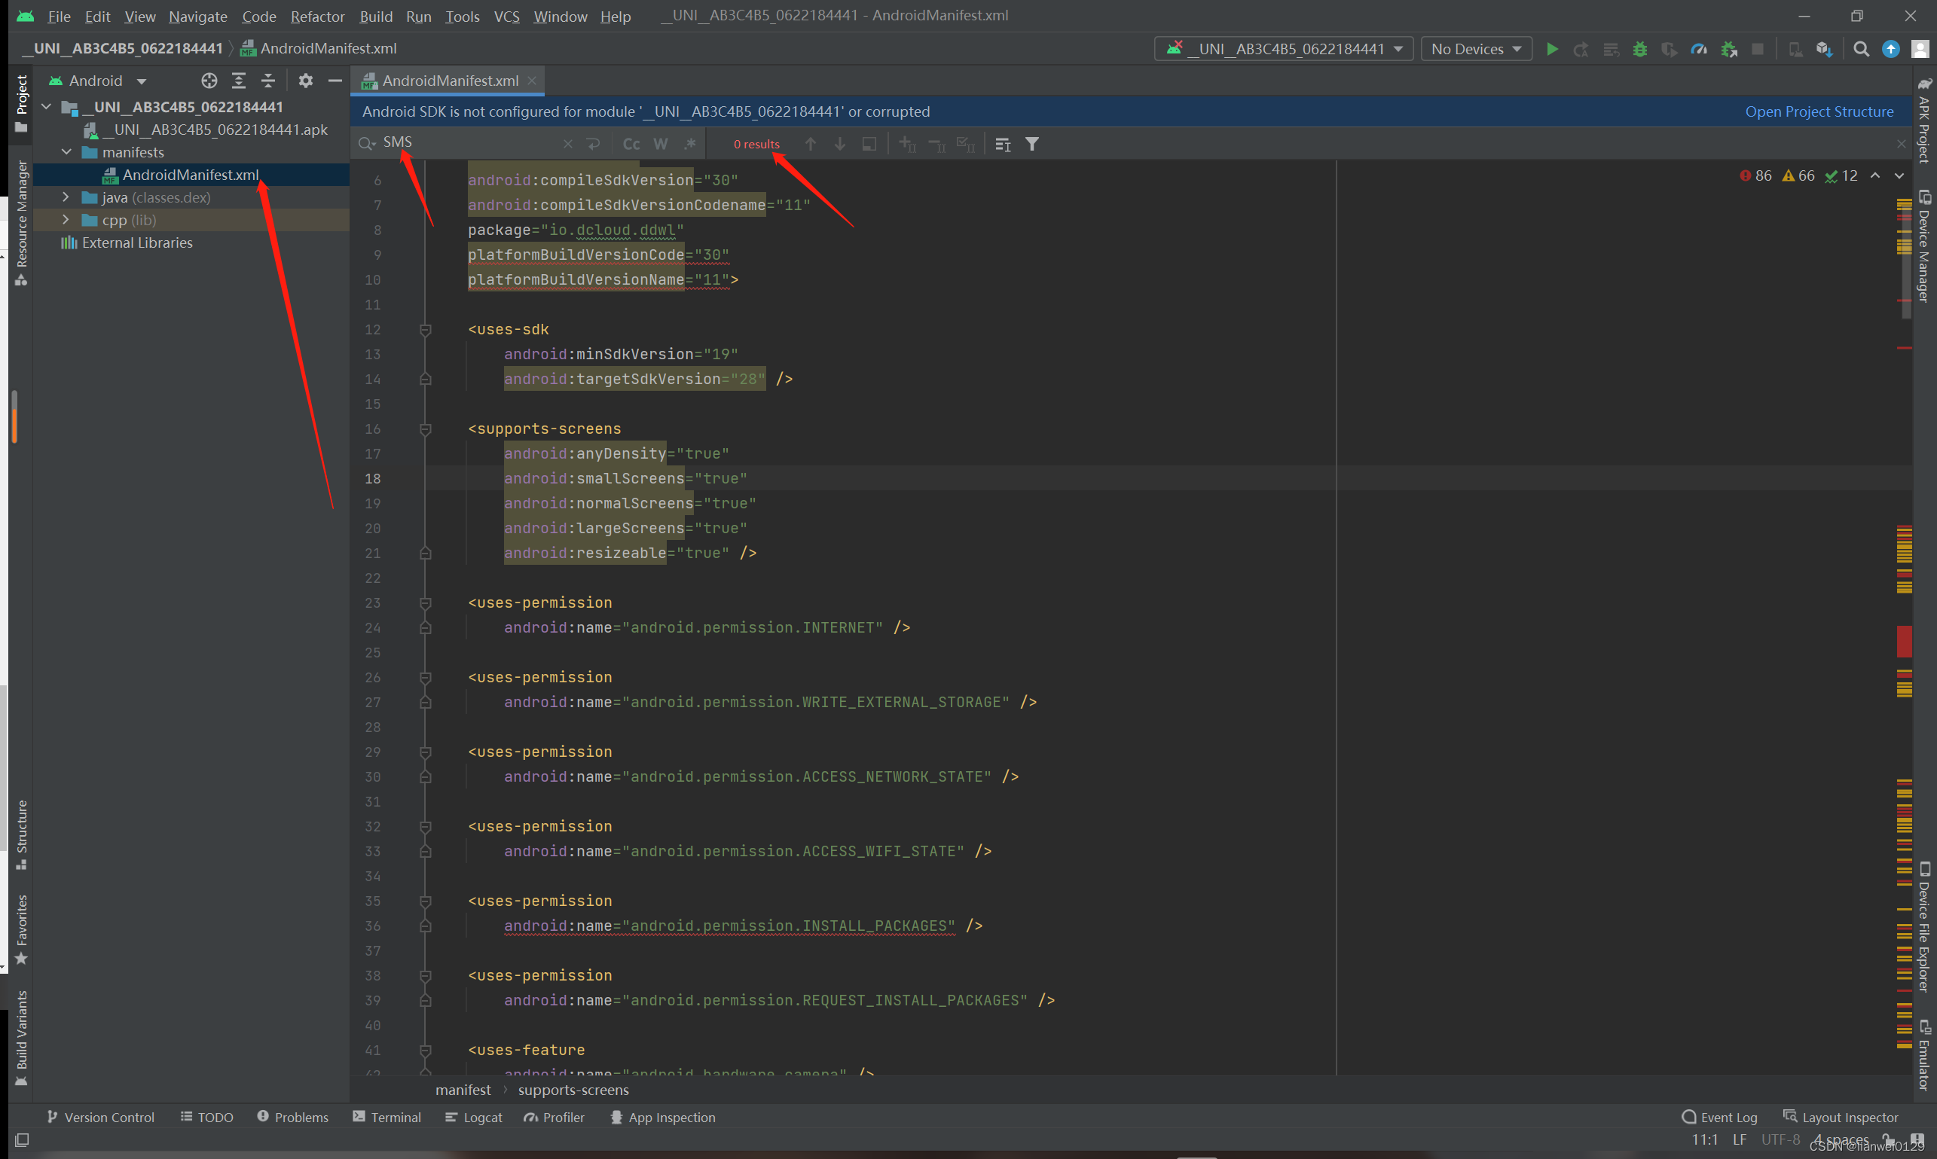The width and height of the screenshot is (1937, 1159).
Task: Click the Open Project Structure link
Action: 1818,111
